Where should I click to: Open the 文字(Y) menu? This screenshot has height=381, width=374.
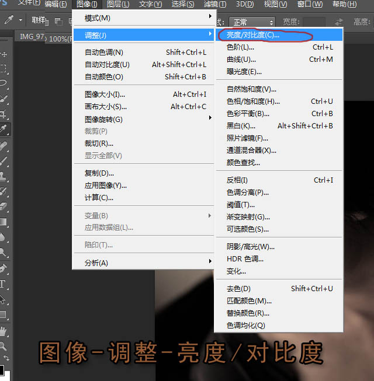tap(150, 4)
